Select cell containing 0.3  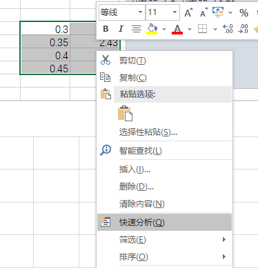(x=46, y=28)
